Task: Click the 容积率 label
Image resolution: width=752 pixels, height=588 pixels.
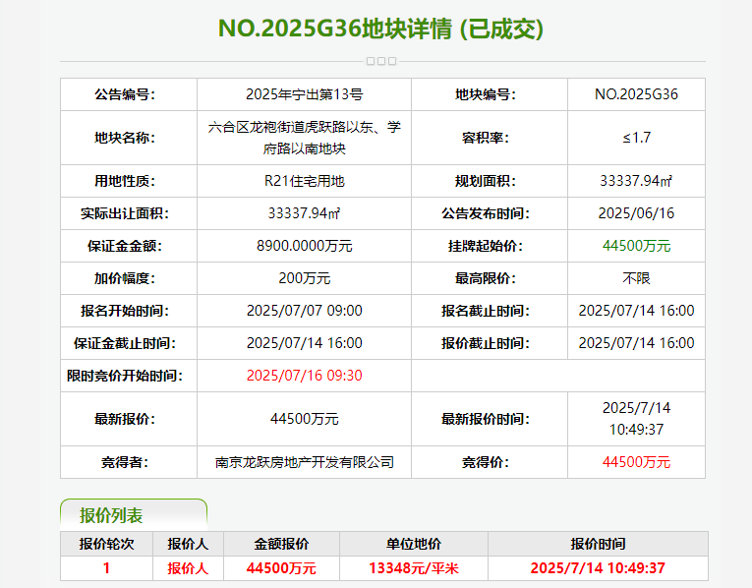Action: [x=486, y=138]
